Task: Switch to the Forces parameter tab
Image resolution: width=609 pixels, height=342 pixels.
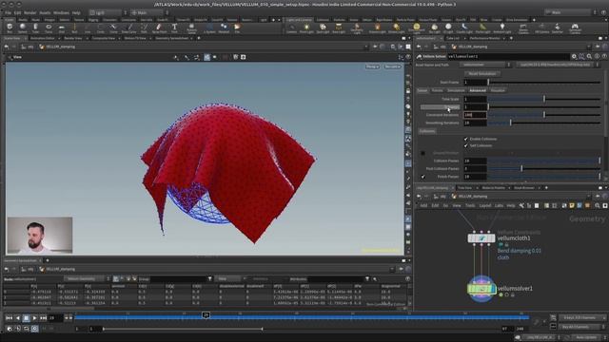Action: coord(437,90)
